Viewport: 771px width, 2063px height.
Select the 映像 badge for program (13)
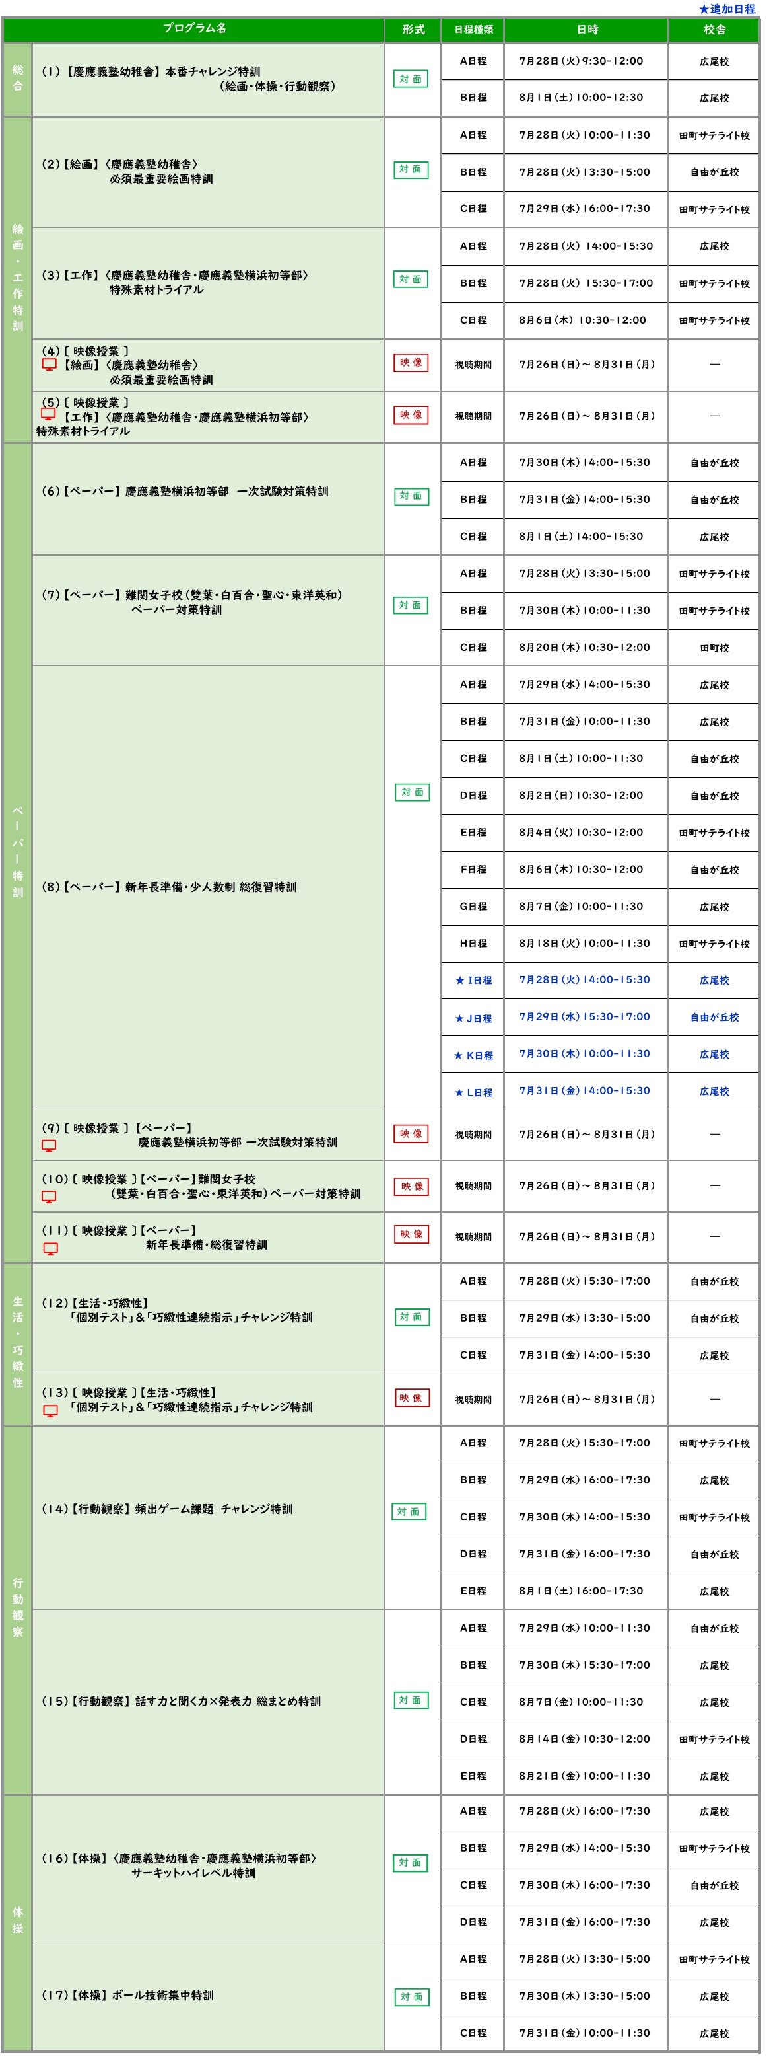[411, 1398]
